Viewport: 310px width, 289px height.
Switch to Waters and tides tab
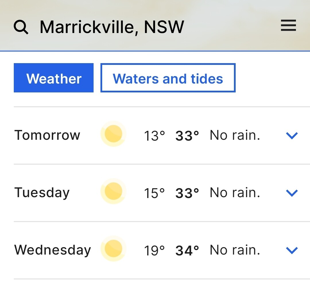click(168, 78)
